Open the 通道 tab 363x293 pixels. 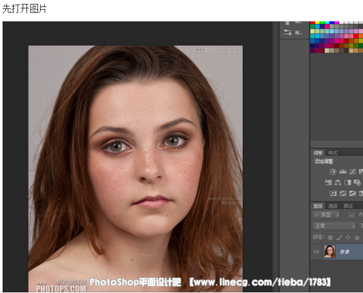(x=333, y=206)
